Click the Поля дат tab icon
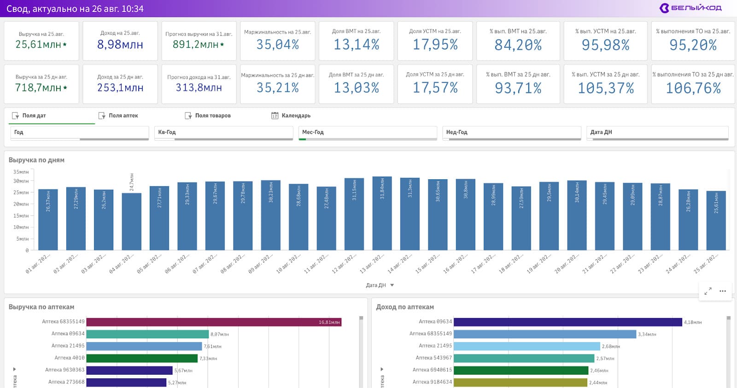The width and height of the screenshot is (737, 388). (x=16, y=116)
